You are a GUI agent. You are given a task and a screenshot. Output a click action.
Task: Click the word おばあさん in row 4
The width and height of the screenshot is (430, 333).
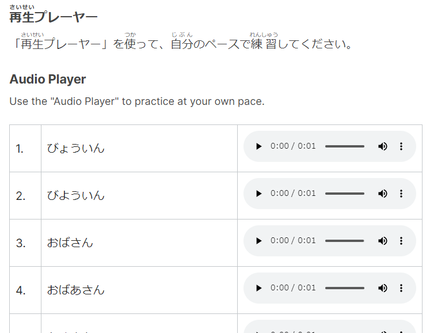click(x=75, y=290)
